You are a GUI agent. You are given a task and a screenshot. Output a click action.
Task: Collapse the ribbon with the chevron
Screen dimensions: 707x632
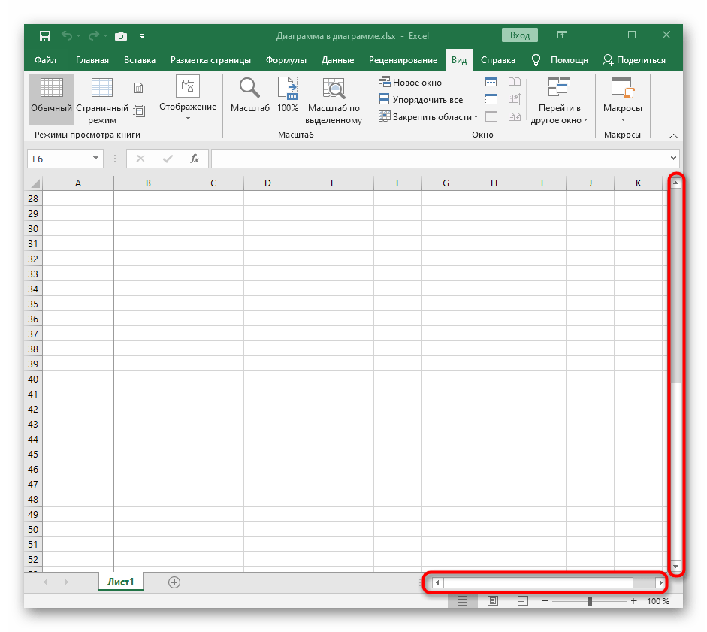coord(674,135)
